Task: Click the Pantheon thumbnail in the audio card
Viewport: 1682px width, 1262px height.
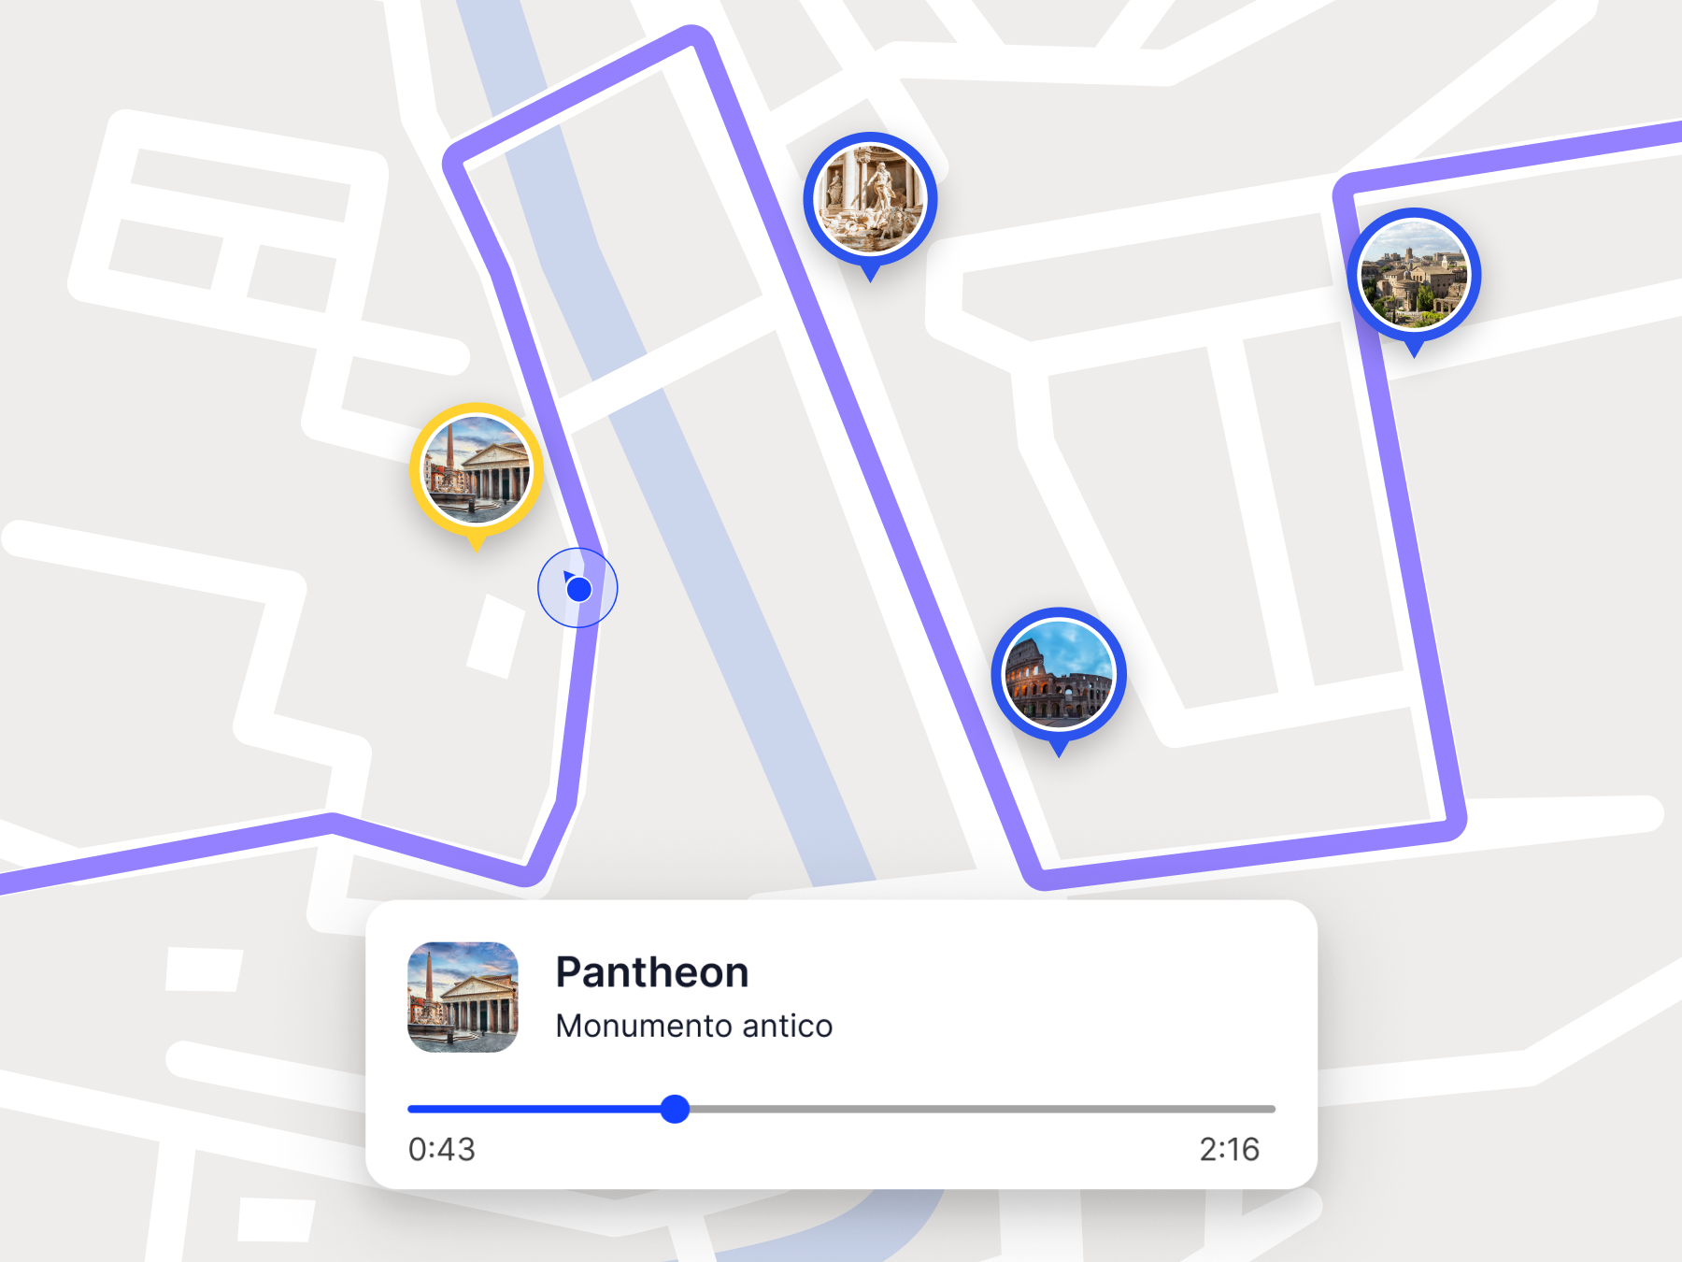Action: pos(463,997)
